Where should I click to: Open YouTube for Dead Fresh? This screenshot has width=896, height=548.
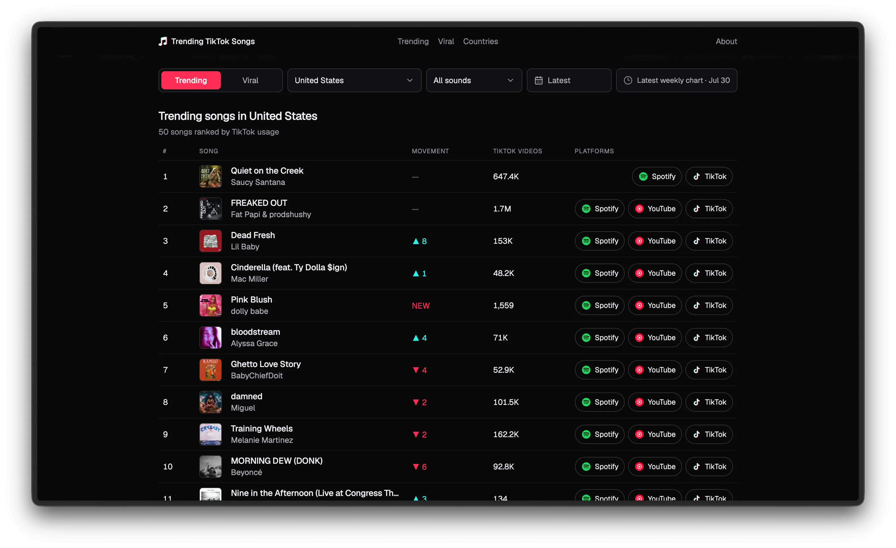click(655, 241)
